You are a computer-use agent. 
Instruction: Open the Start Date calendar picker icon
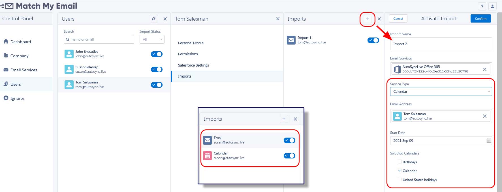[489, 141]
